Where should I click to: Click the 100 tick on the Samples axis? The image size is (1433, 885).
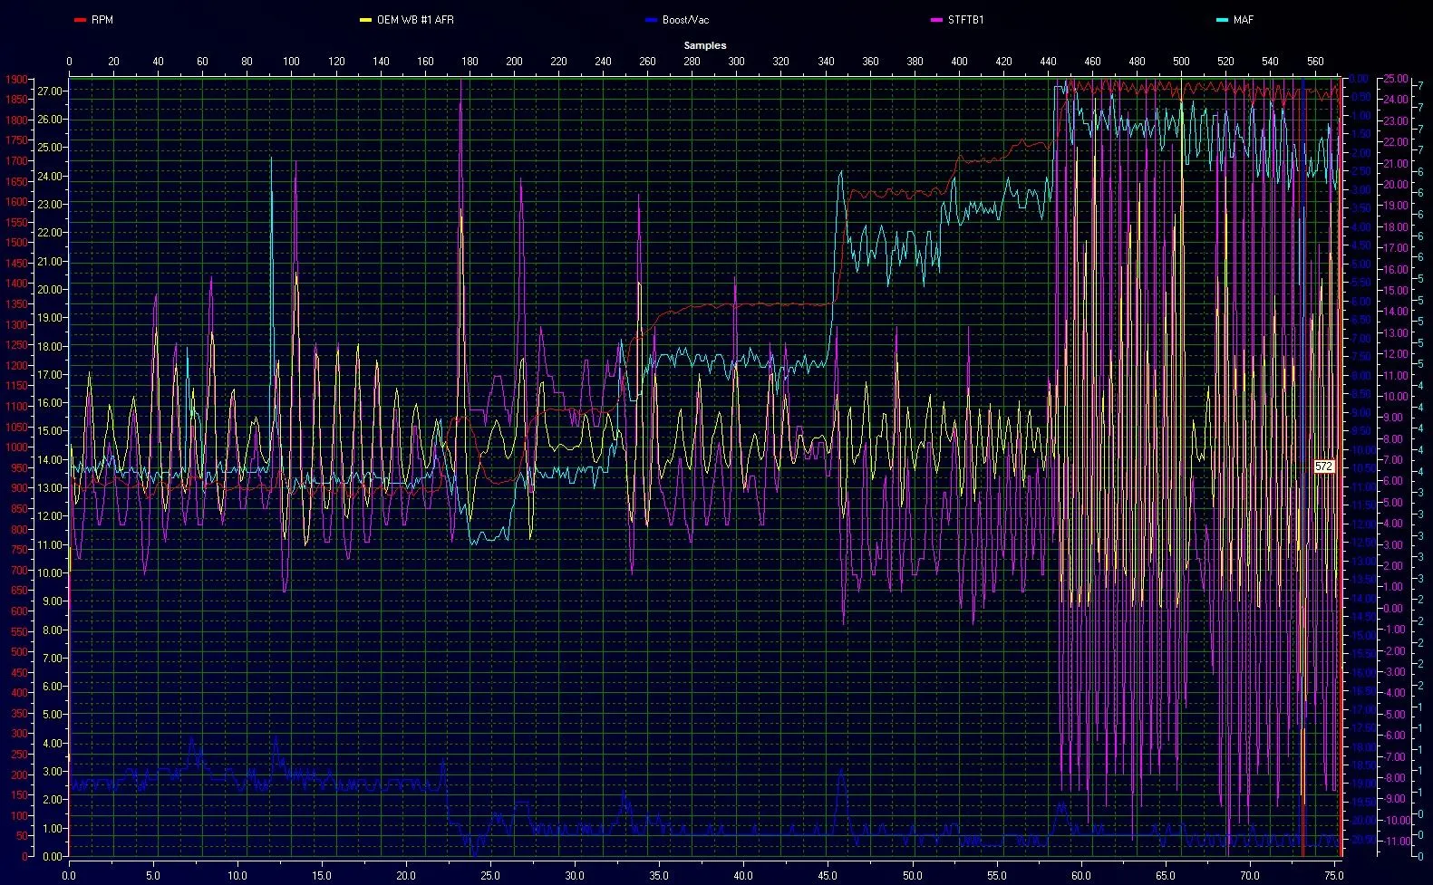point(291,62)
